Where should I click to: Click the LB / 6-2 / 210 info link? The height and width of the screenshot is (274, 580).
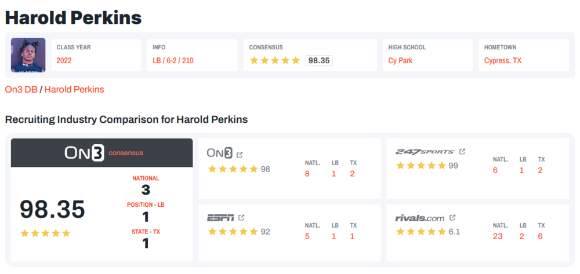coord(173,60)
